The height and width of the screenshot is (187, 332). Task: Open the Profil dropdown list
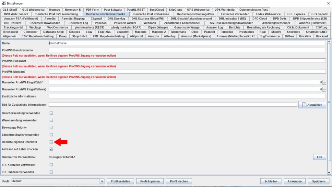coord(102,181)
